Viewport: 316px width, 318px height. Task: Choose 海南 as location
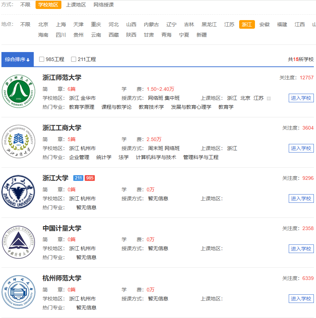click(43, 35)
